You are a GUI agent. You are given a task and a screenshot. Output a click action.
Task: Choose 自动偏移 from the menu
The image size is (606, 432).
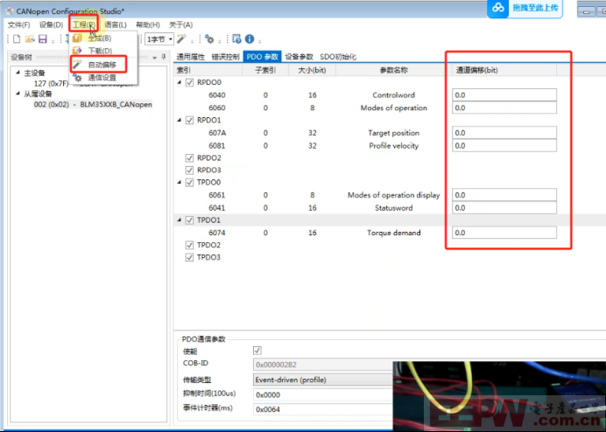click(x=102, y=65)
